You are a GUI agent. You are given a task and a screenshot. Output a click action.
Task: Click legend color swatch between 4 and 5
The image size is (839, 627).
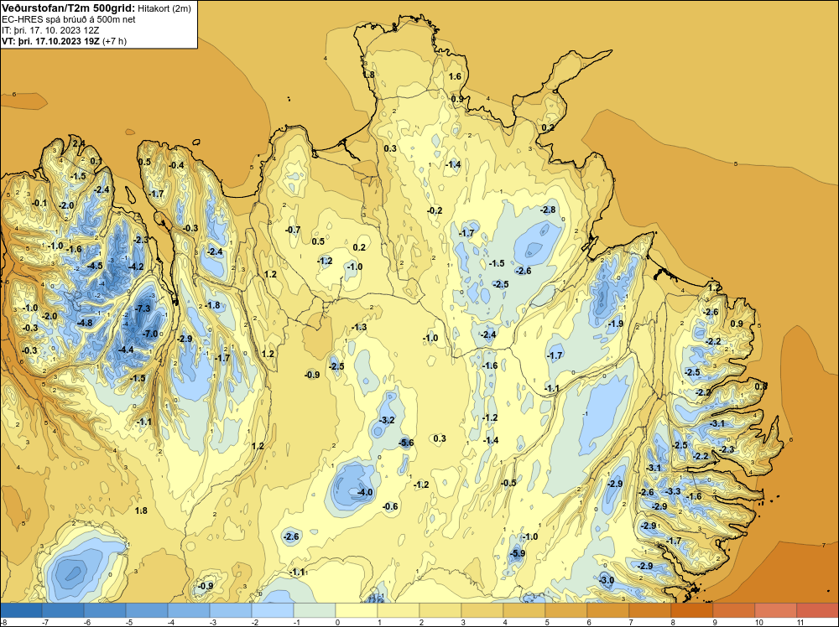[524, 610]
